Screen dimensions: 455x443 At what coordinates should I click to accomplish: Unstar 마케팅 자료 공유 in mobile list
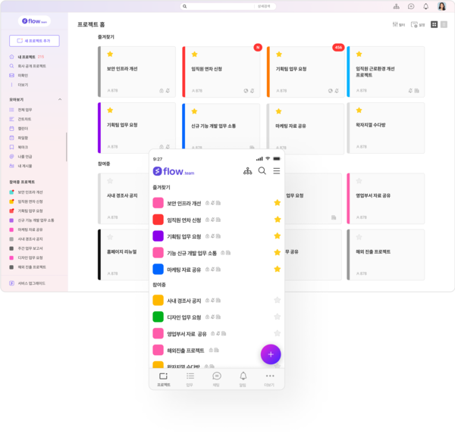pos(277,269)
